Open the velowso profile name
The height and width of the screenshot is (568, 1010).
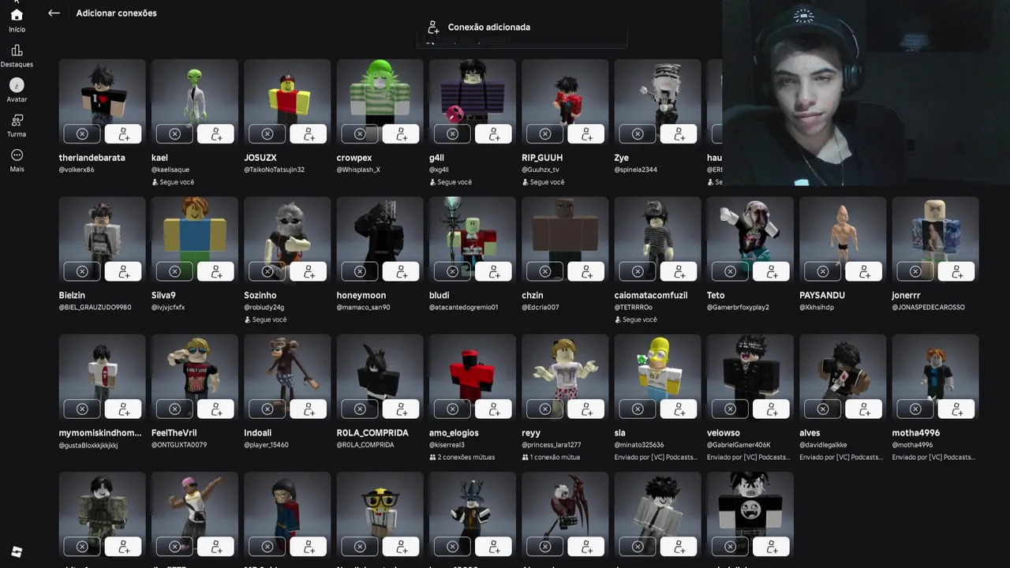(x=724, y=433)
